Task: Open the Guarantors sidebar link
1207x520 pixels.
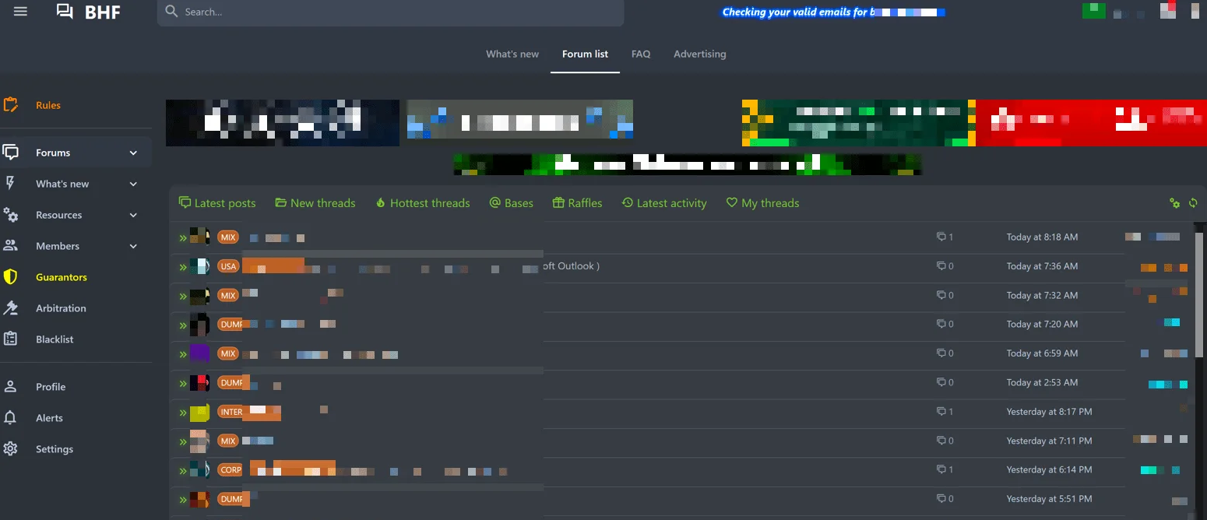Action: (x=62, y=277)
